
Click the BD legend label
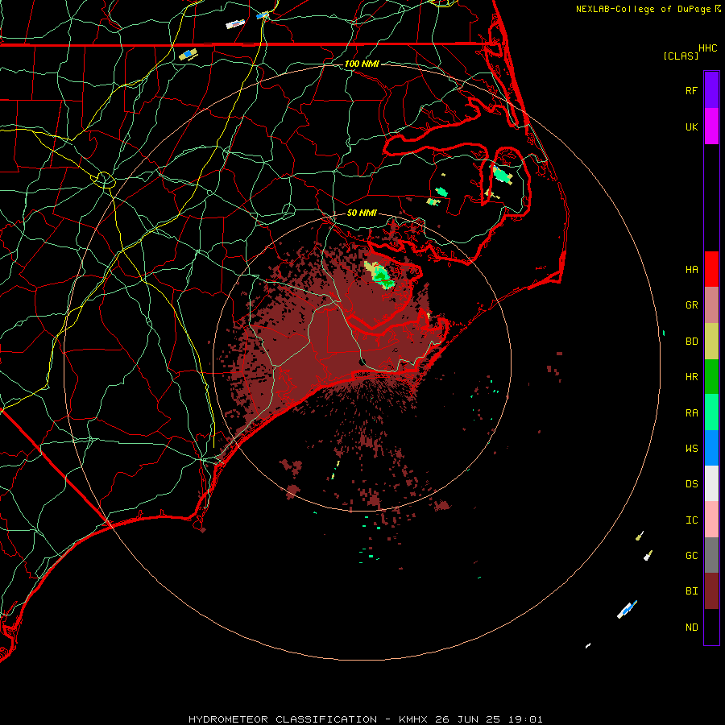691,341
